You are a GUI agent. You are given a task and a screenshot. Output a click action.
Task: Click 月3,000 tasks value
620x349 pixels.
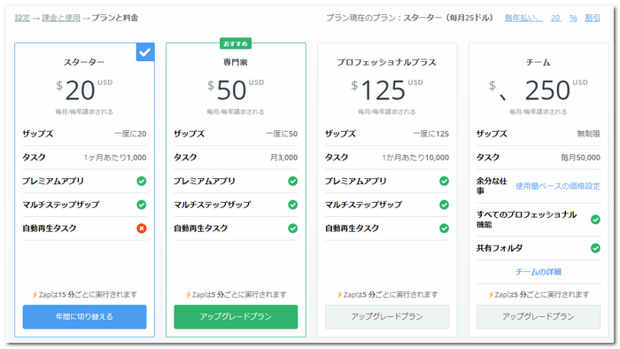(x=284, y=158)
